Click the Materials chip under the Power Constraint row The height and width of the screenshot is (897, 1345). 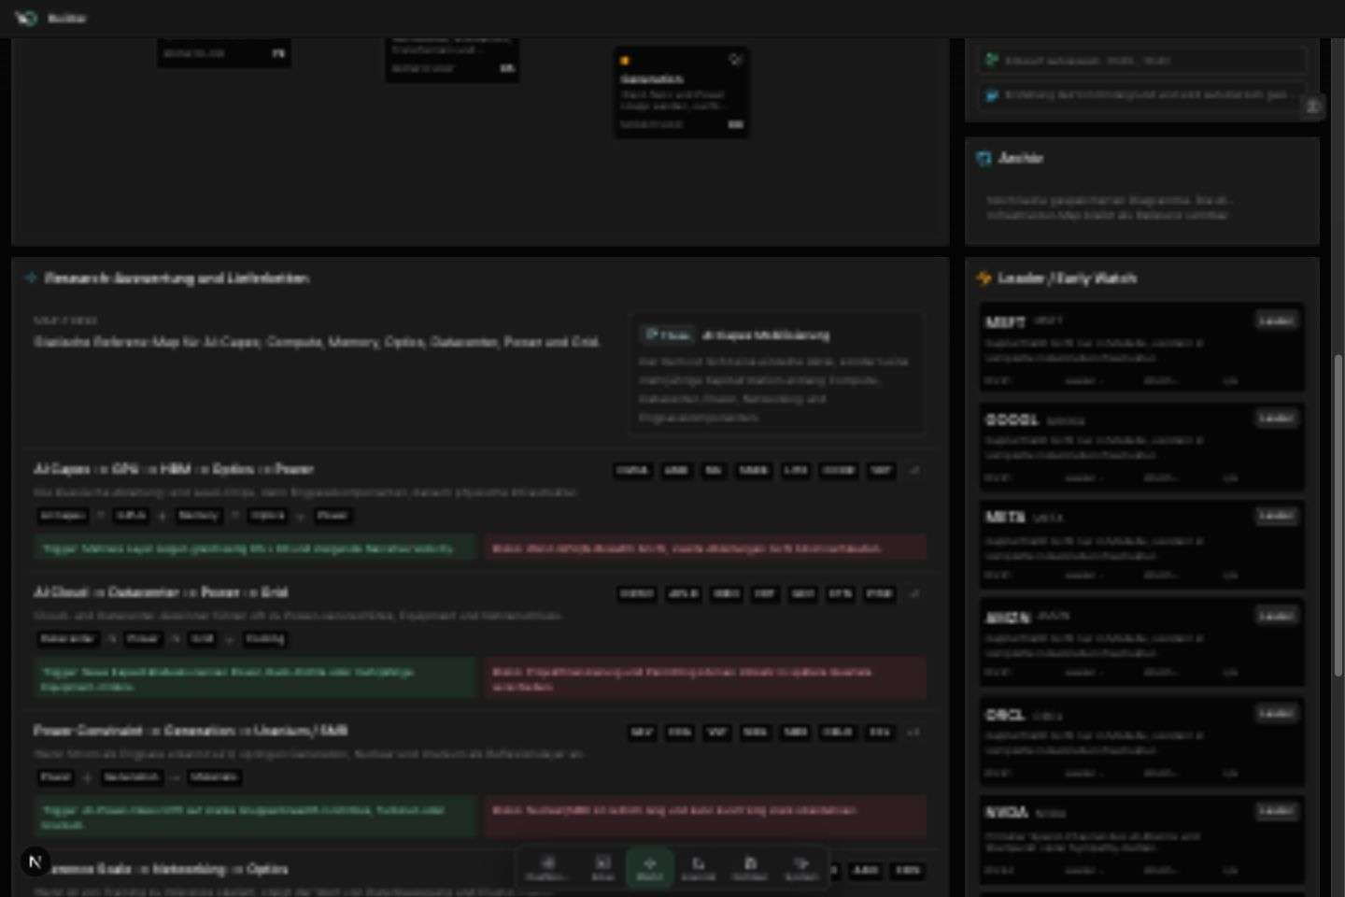point(214,777)
